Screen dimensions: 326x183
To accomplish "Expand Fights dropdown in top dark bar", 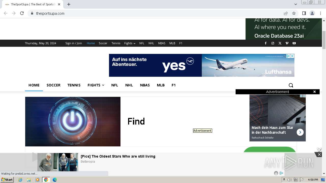I will [x=130, y=43].
